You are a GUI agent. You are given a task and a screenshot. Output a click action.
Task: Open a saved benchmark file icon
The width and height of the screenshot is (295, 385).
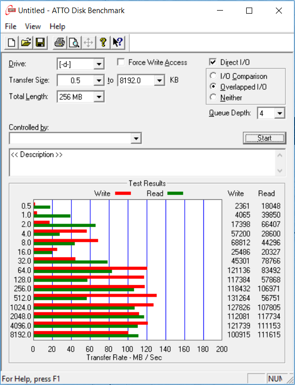tap(26, 42)
